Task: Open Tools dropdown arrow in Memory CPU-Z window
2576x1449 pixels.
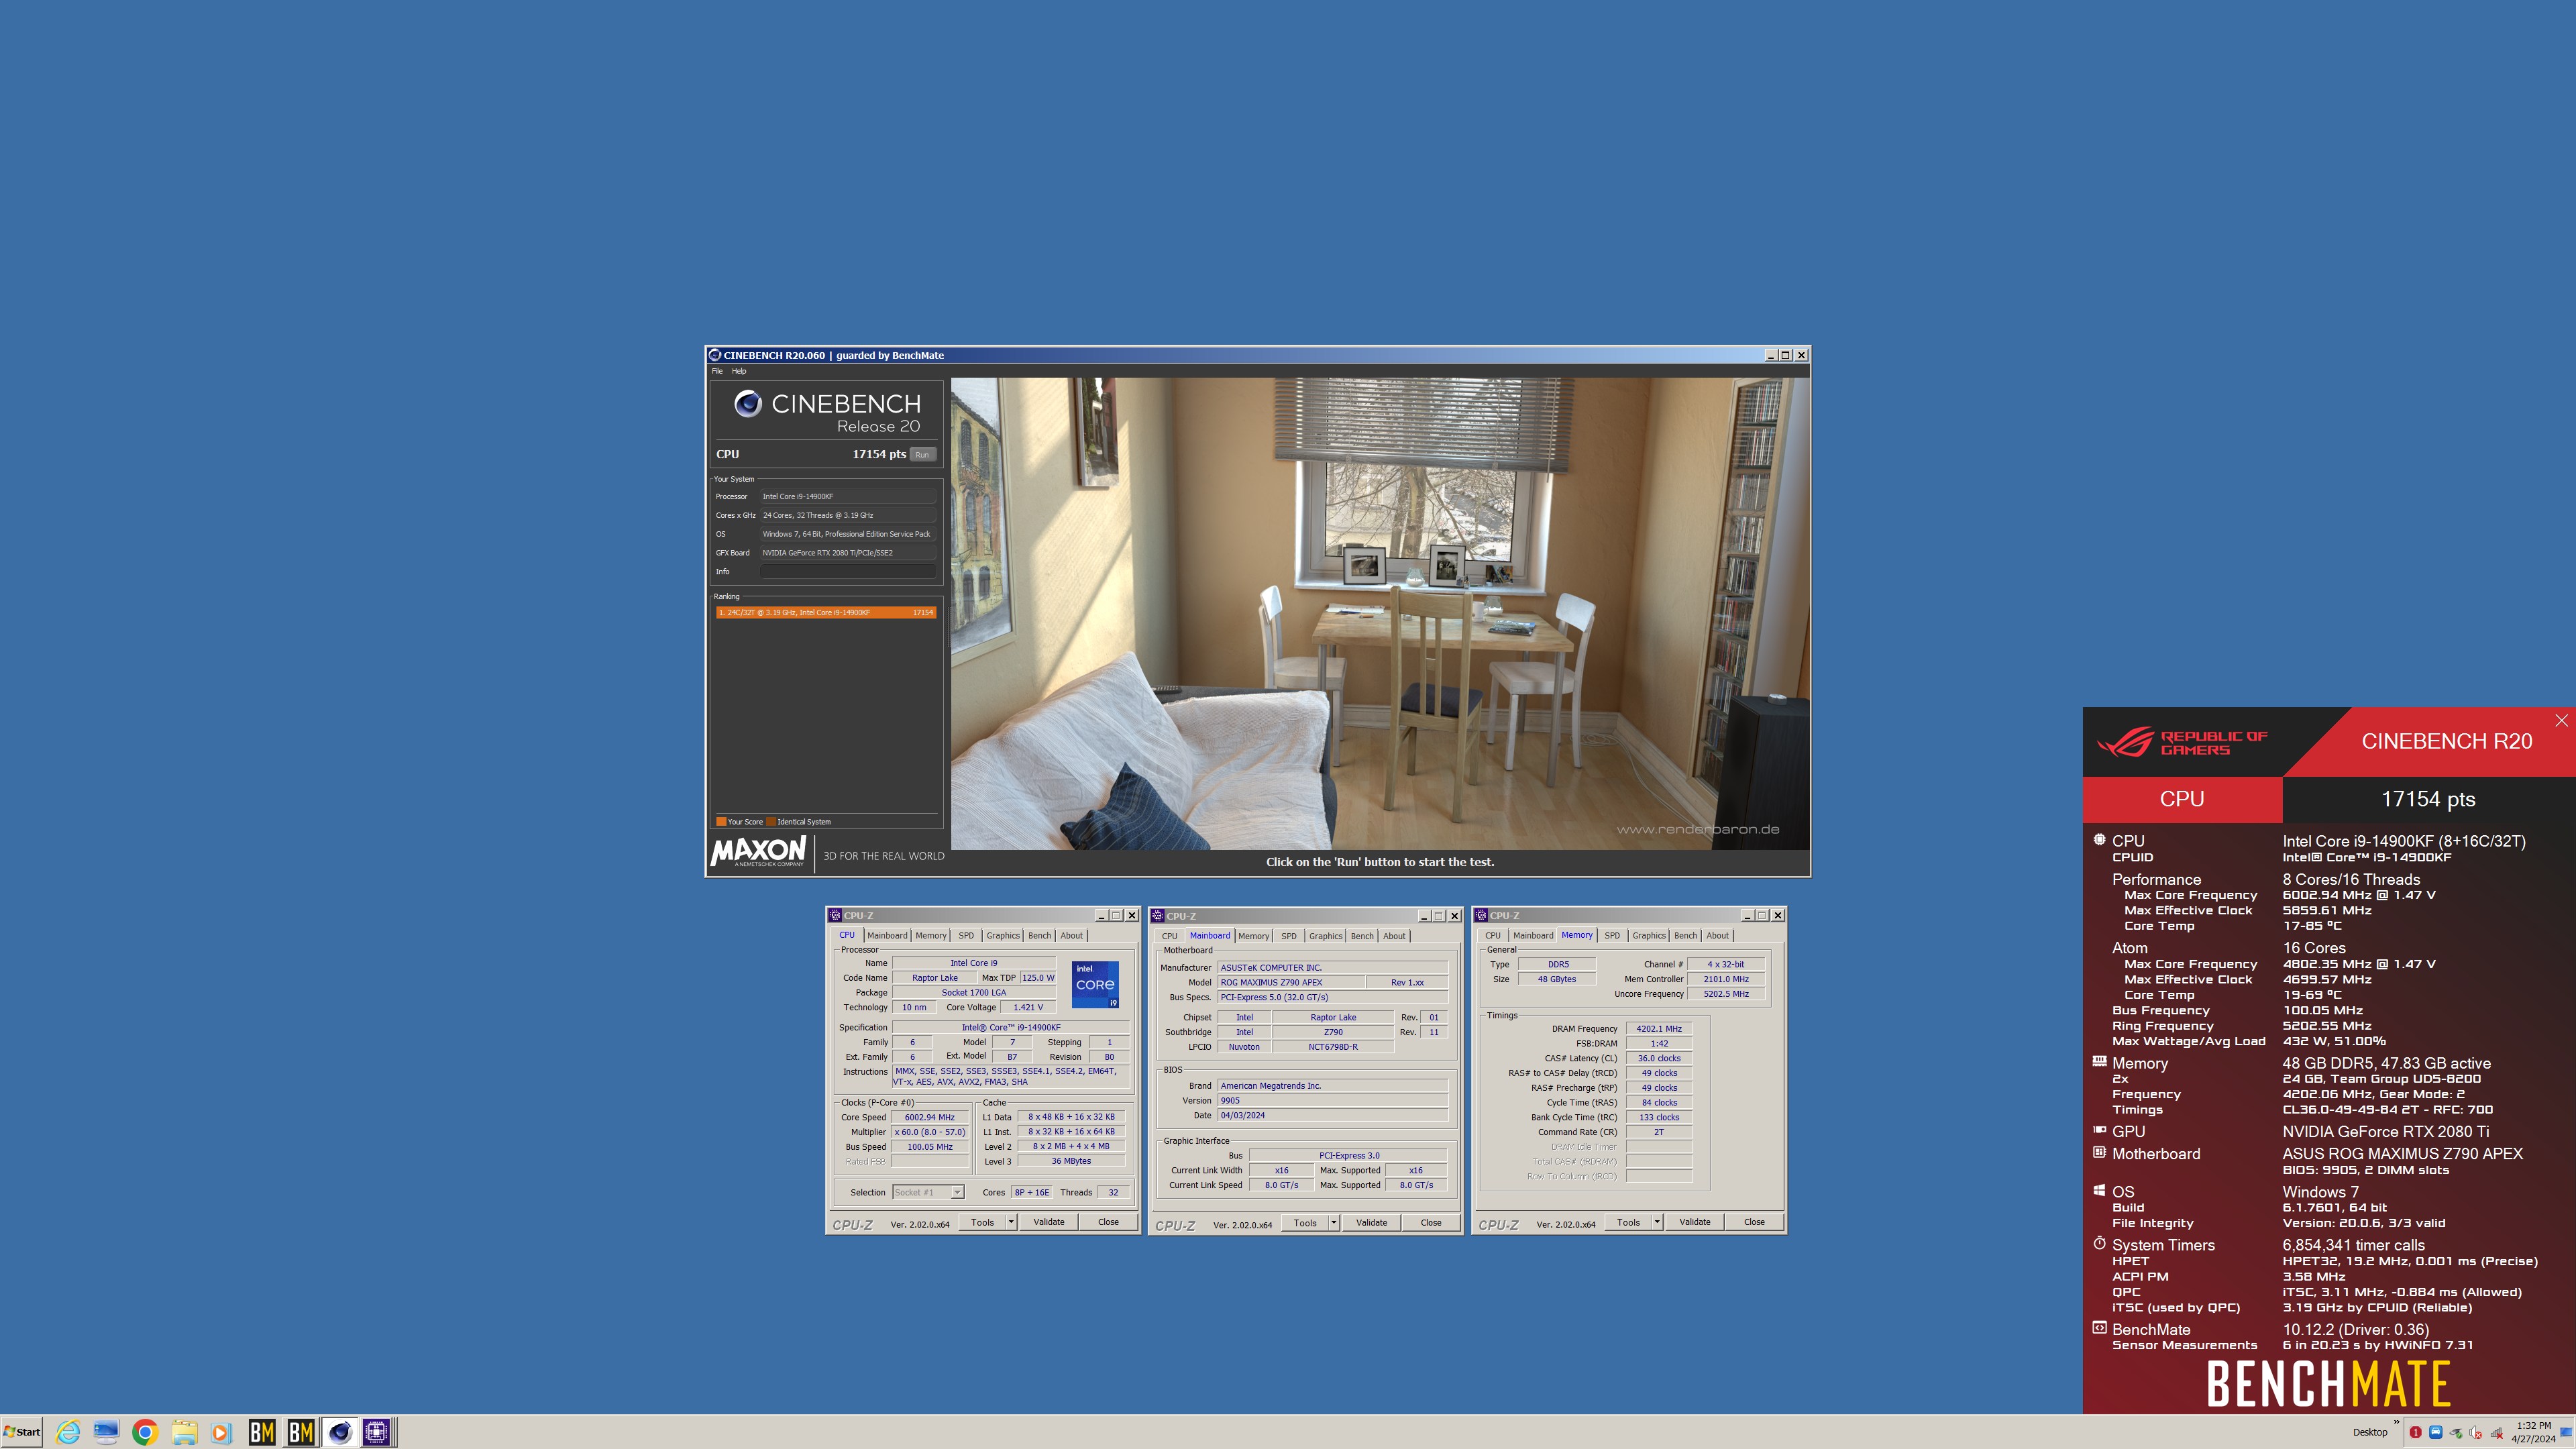Action: coord(1657,1222)
